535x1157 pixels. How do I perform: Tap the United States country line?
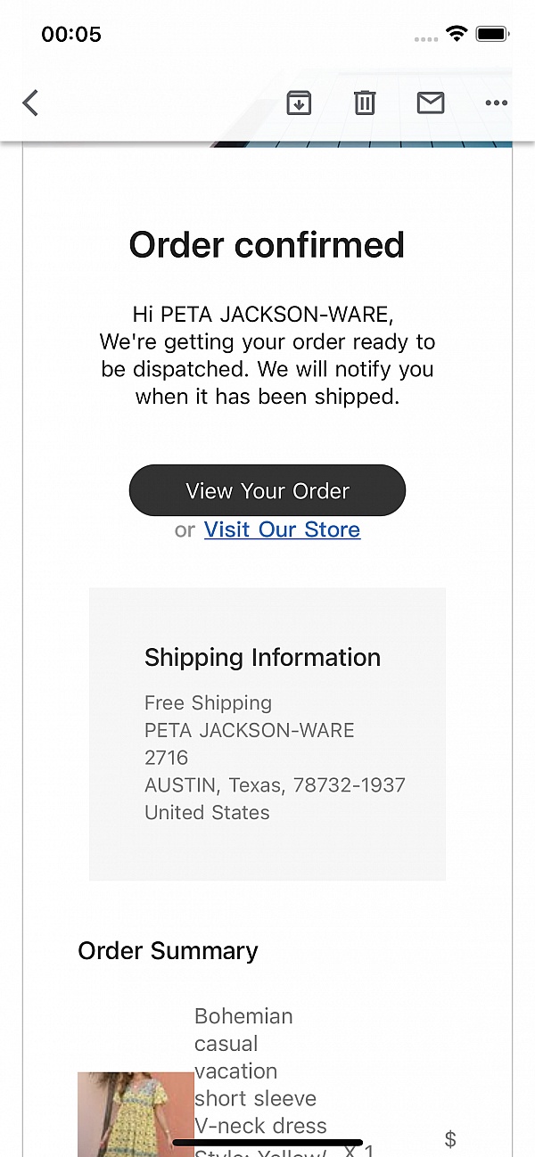tap(207, 813)
